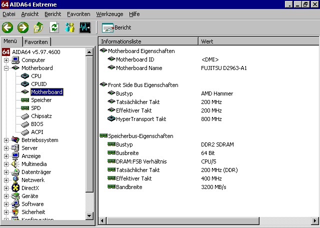The width and height of the screenshot is (320, 228).
Task: Expand the DirectX tree node
Action: (x=6, y=188)
